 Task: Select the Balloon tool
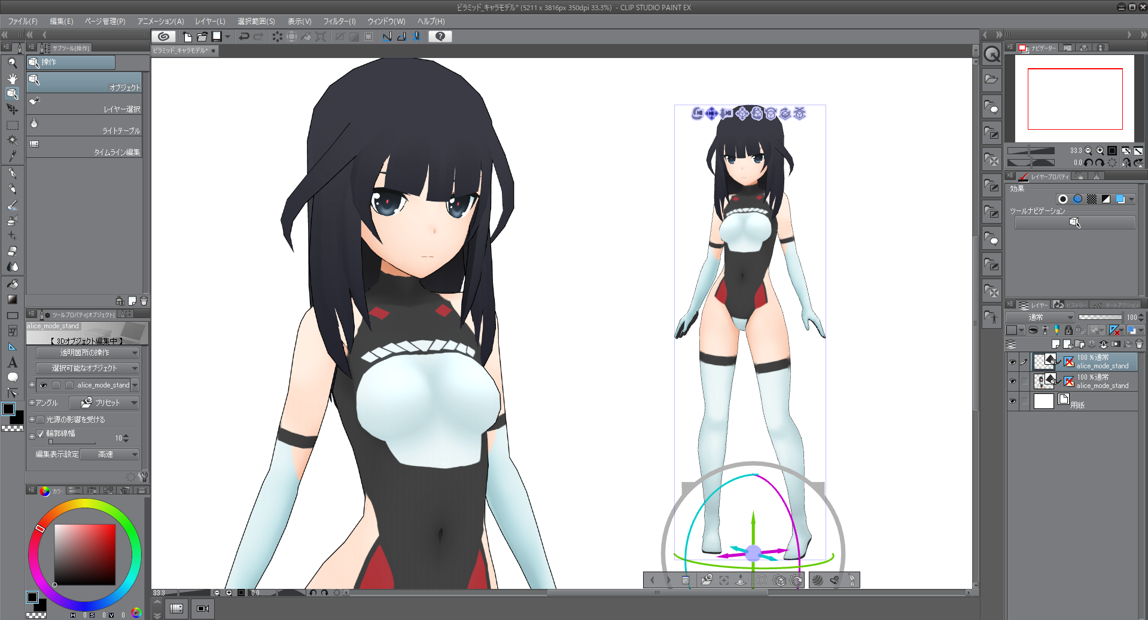(x=12, y=377)
